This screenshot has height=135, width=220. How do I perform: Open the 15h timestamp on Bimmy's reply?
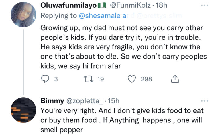click(x=113, y=101)
